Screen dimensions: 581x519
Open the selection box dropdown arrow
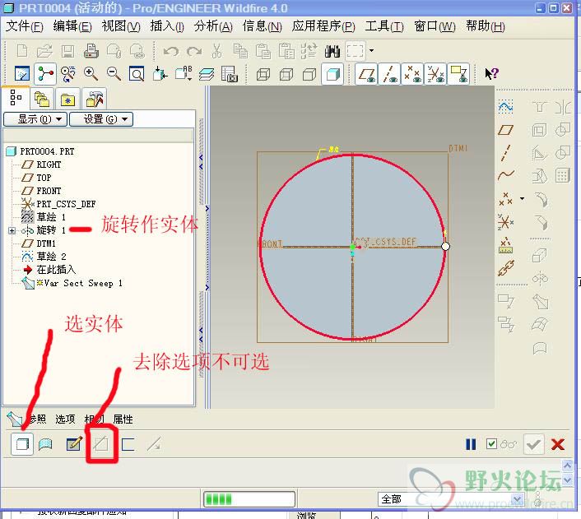(371, 51)
